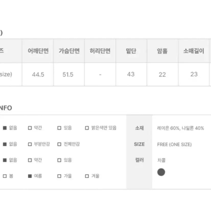Click the 암홀 column header
Screen dimensions: 211x211
(x=162, y=51)
